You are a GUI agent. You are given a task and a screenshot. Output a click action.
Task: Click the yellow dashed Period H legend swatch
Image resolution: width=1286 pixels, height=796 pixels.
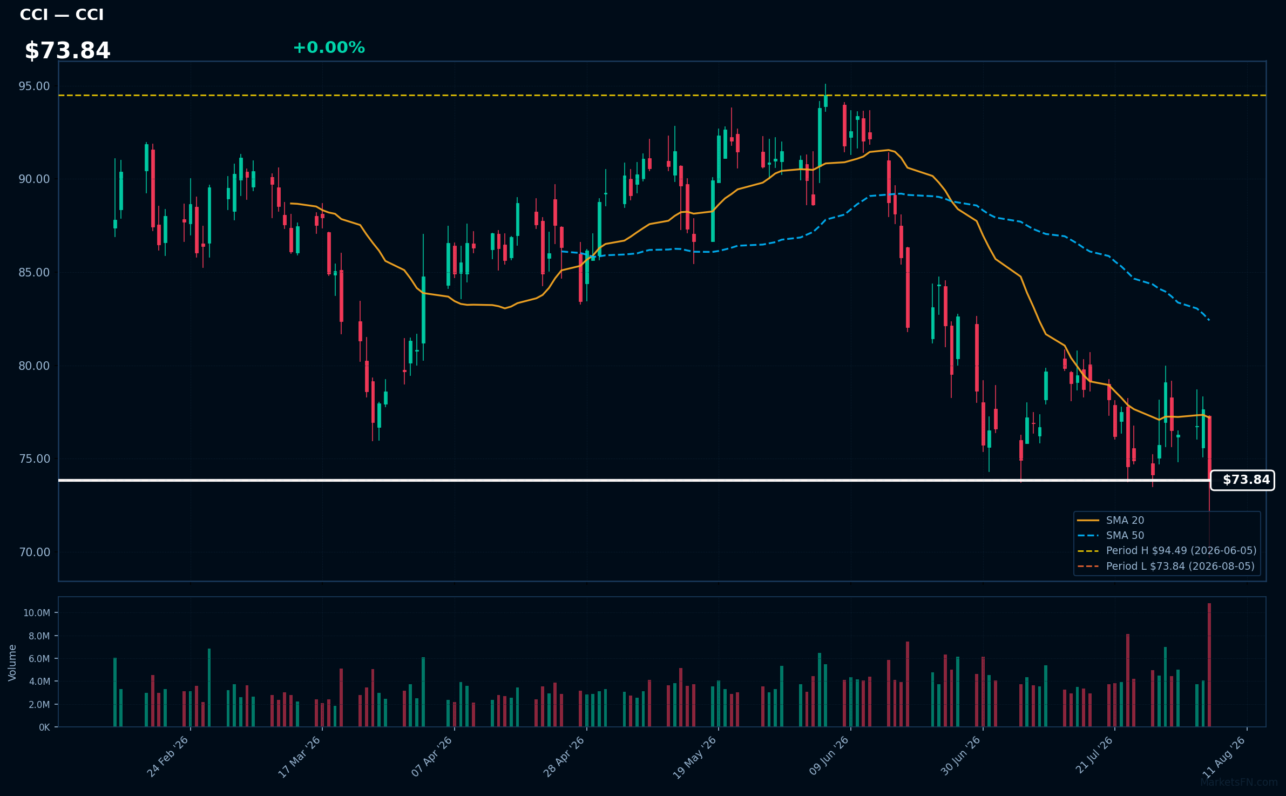(x=1088, y=551)
